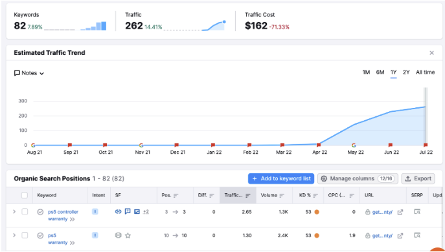Check the ps5 controller warranty row checkbox
Viewport: 445px width, 252px height.
(x=25, y=212)
